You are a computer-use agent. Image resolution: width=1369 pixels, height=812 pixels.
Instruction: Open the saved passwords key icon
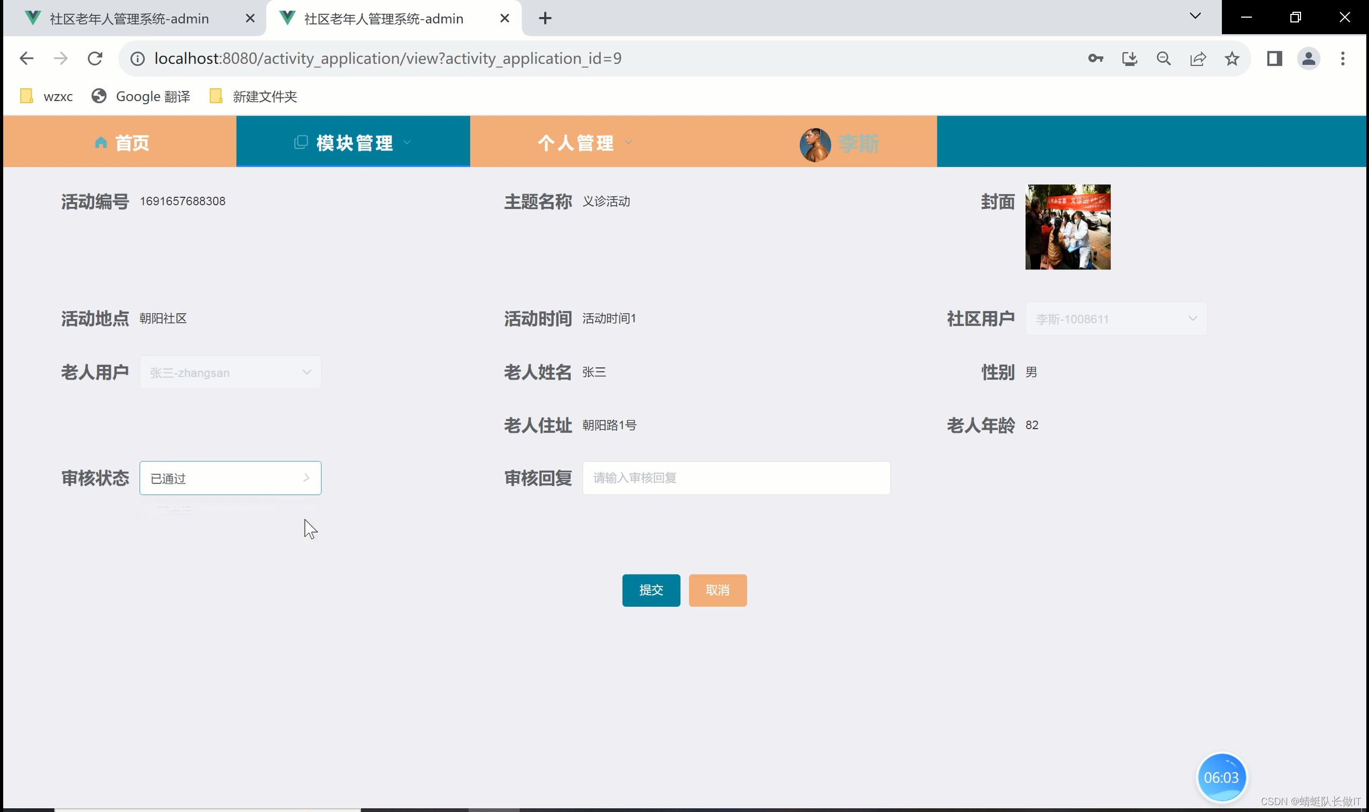pyautogui.click(x=1095, y=59)
